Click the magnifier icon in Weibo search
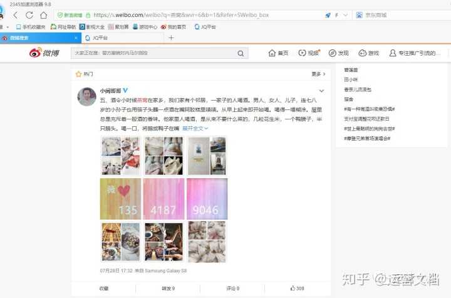The height and width of the screenshot is (298, 451). point(241,53)
